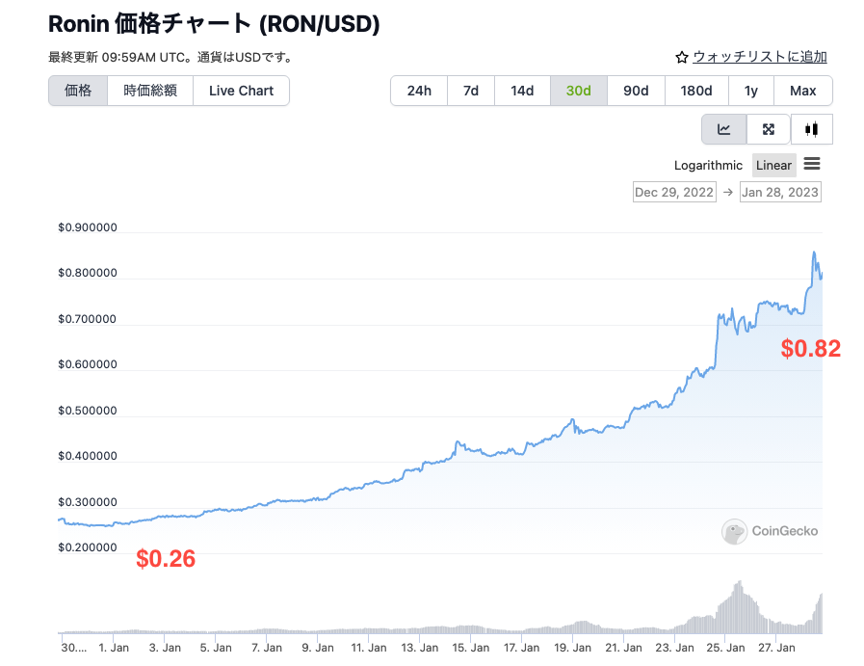Select the 価格 tab
Image resolution: width=864 pixels, height=666 pixels.
pos(78,91)
